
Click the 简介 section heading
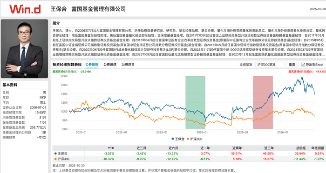point(56,23)
